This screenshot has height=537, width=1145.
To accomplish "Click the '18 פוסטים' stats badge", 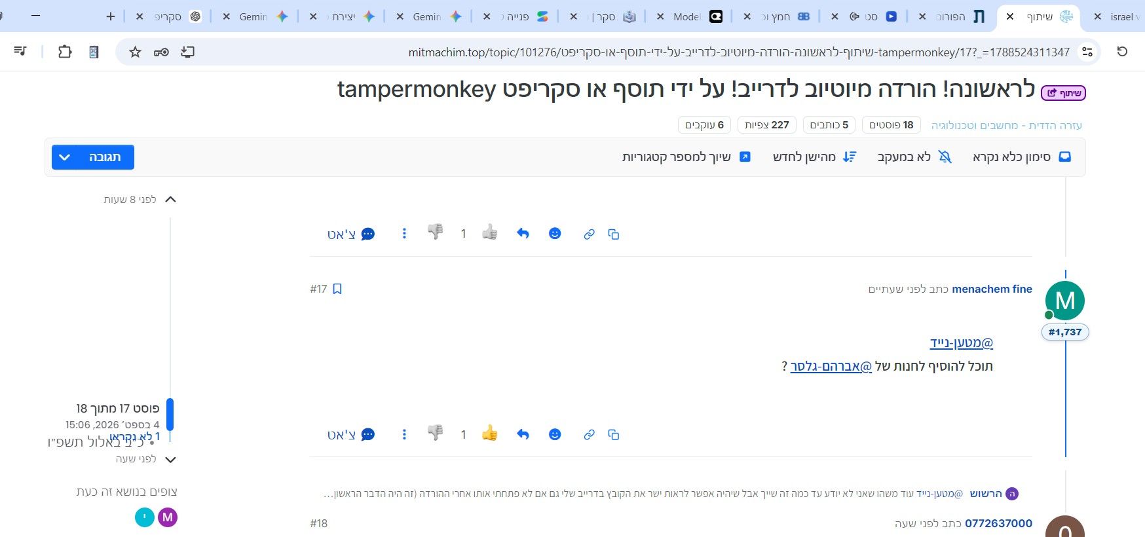I will tap(892, 125).
